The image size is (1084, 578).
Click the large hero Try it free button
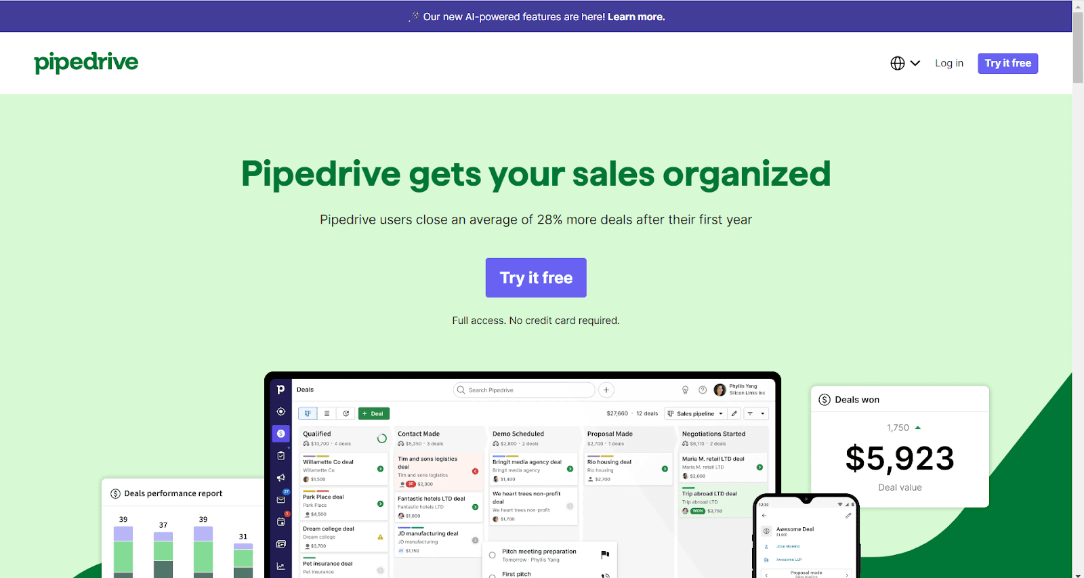pyautogui.click(x=536, y=278)
